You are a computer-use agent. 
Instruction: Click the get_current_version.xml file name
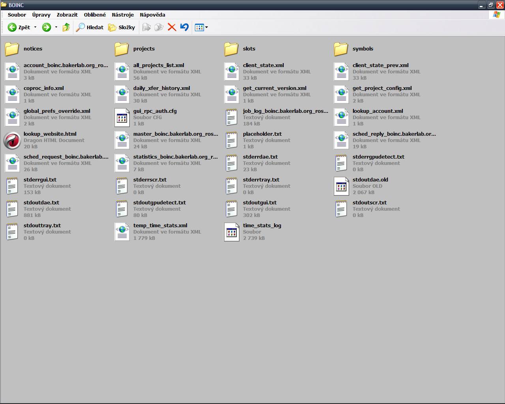[x=275, y=88]
